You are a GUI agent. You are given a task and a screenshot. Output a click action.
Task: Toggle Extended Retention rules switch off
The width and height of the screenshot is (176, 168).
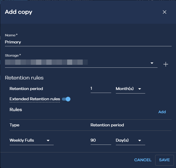[67, 99]
